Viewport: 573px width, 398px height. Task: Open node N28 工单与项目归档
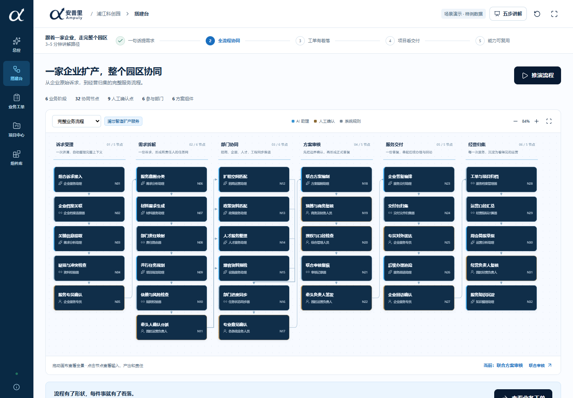click(501, 179)
